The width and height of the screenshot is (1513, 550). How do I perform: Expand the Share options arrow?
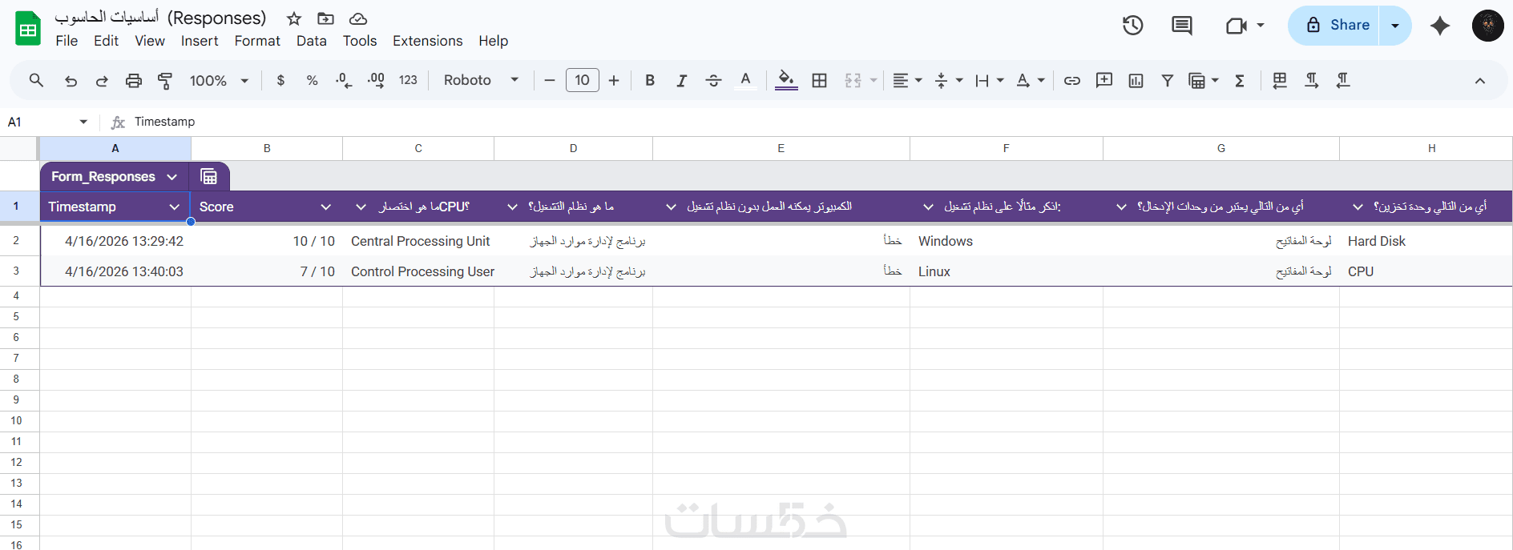[1395, 26]
